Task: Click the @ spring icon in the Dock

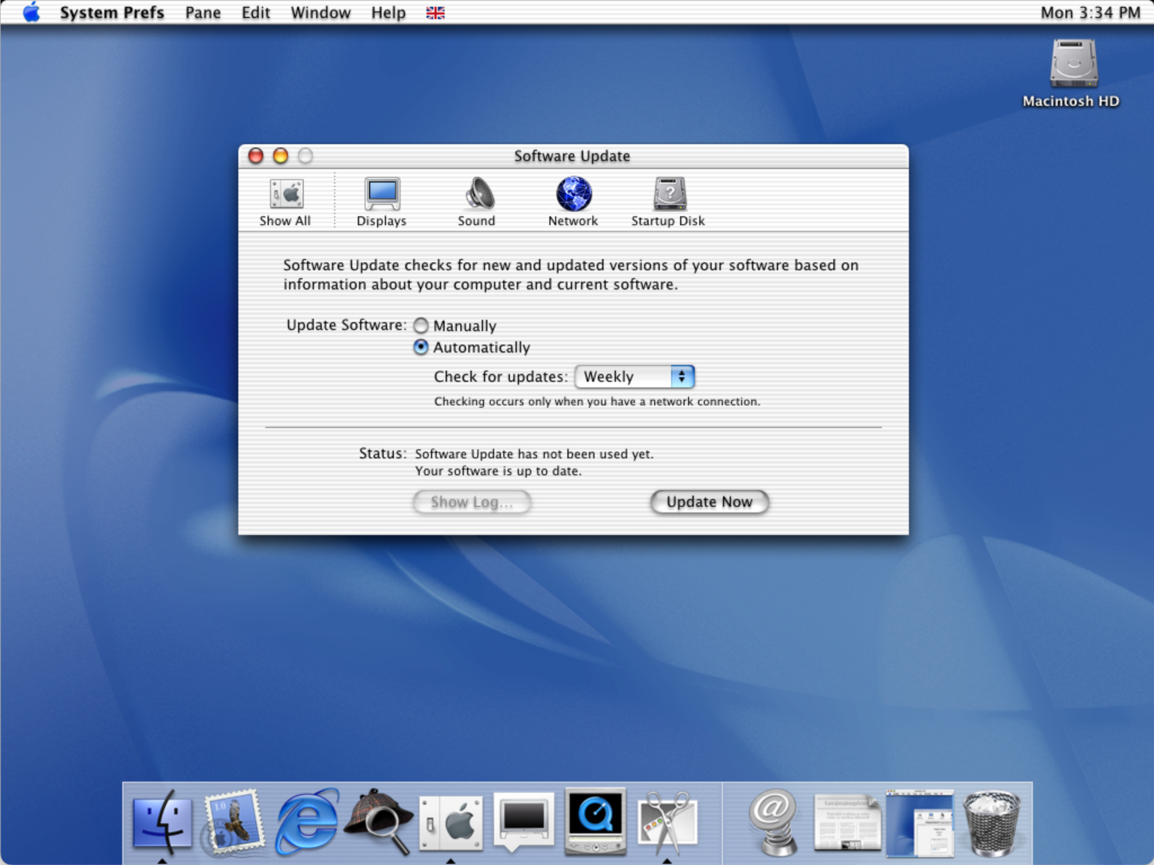Action: pyautogui.click(x=773, y=822)
